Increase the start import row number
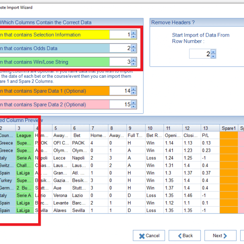This screenshot has width=244, height=244. (x=213, y=52)
